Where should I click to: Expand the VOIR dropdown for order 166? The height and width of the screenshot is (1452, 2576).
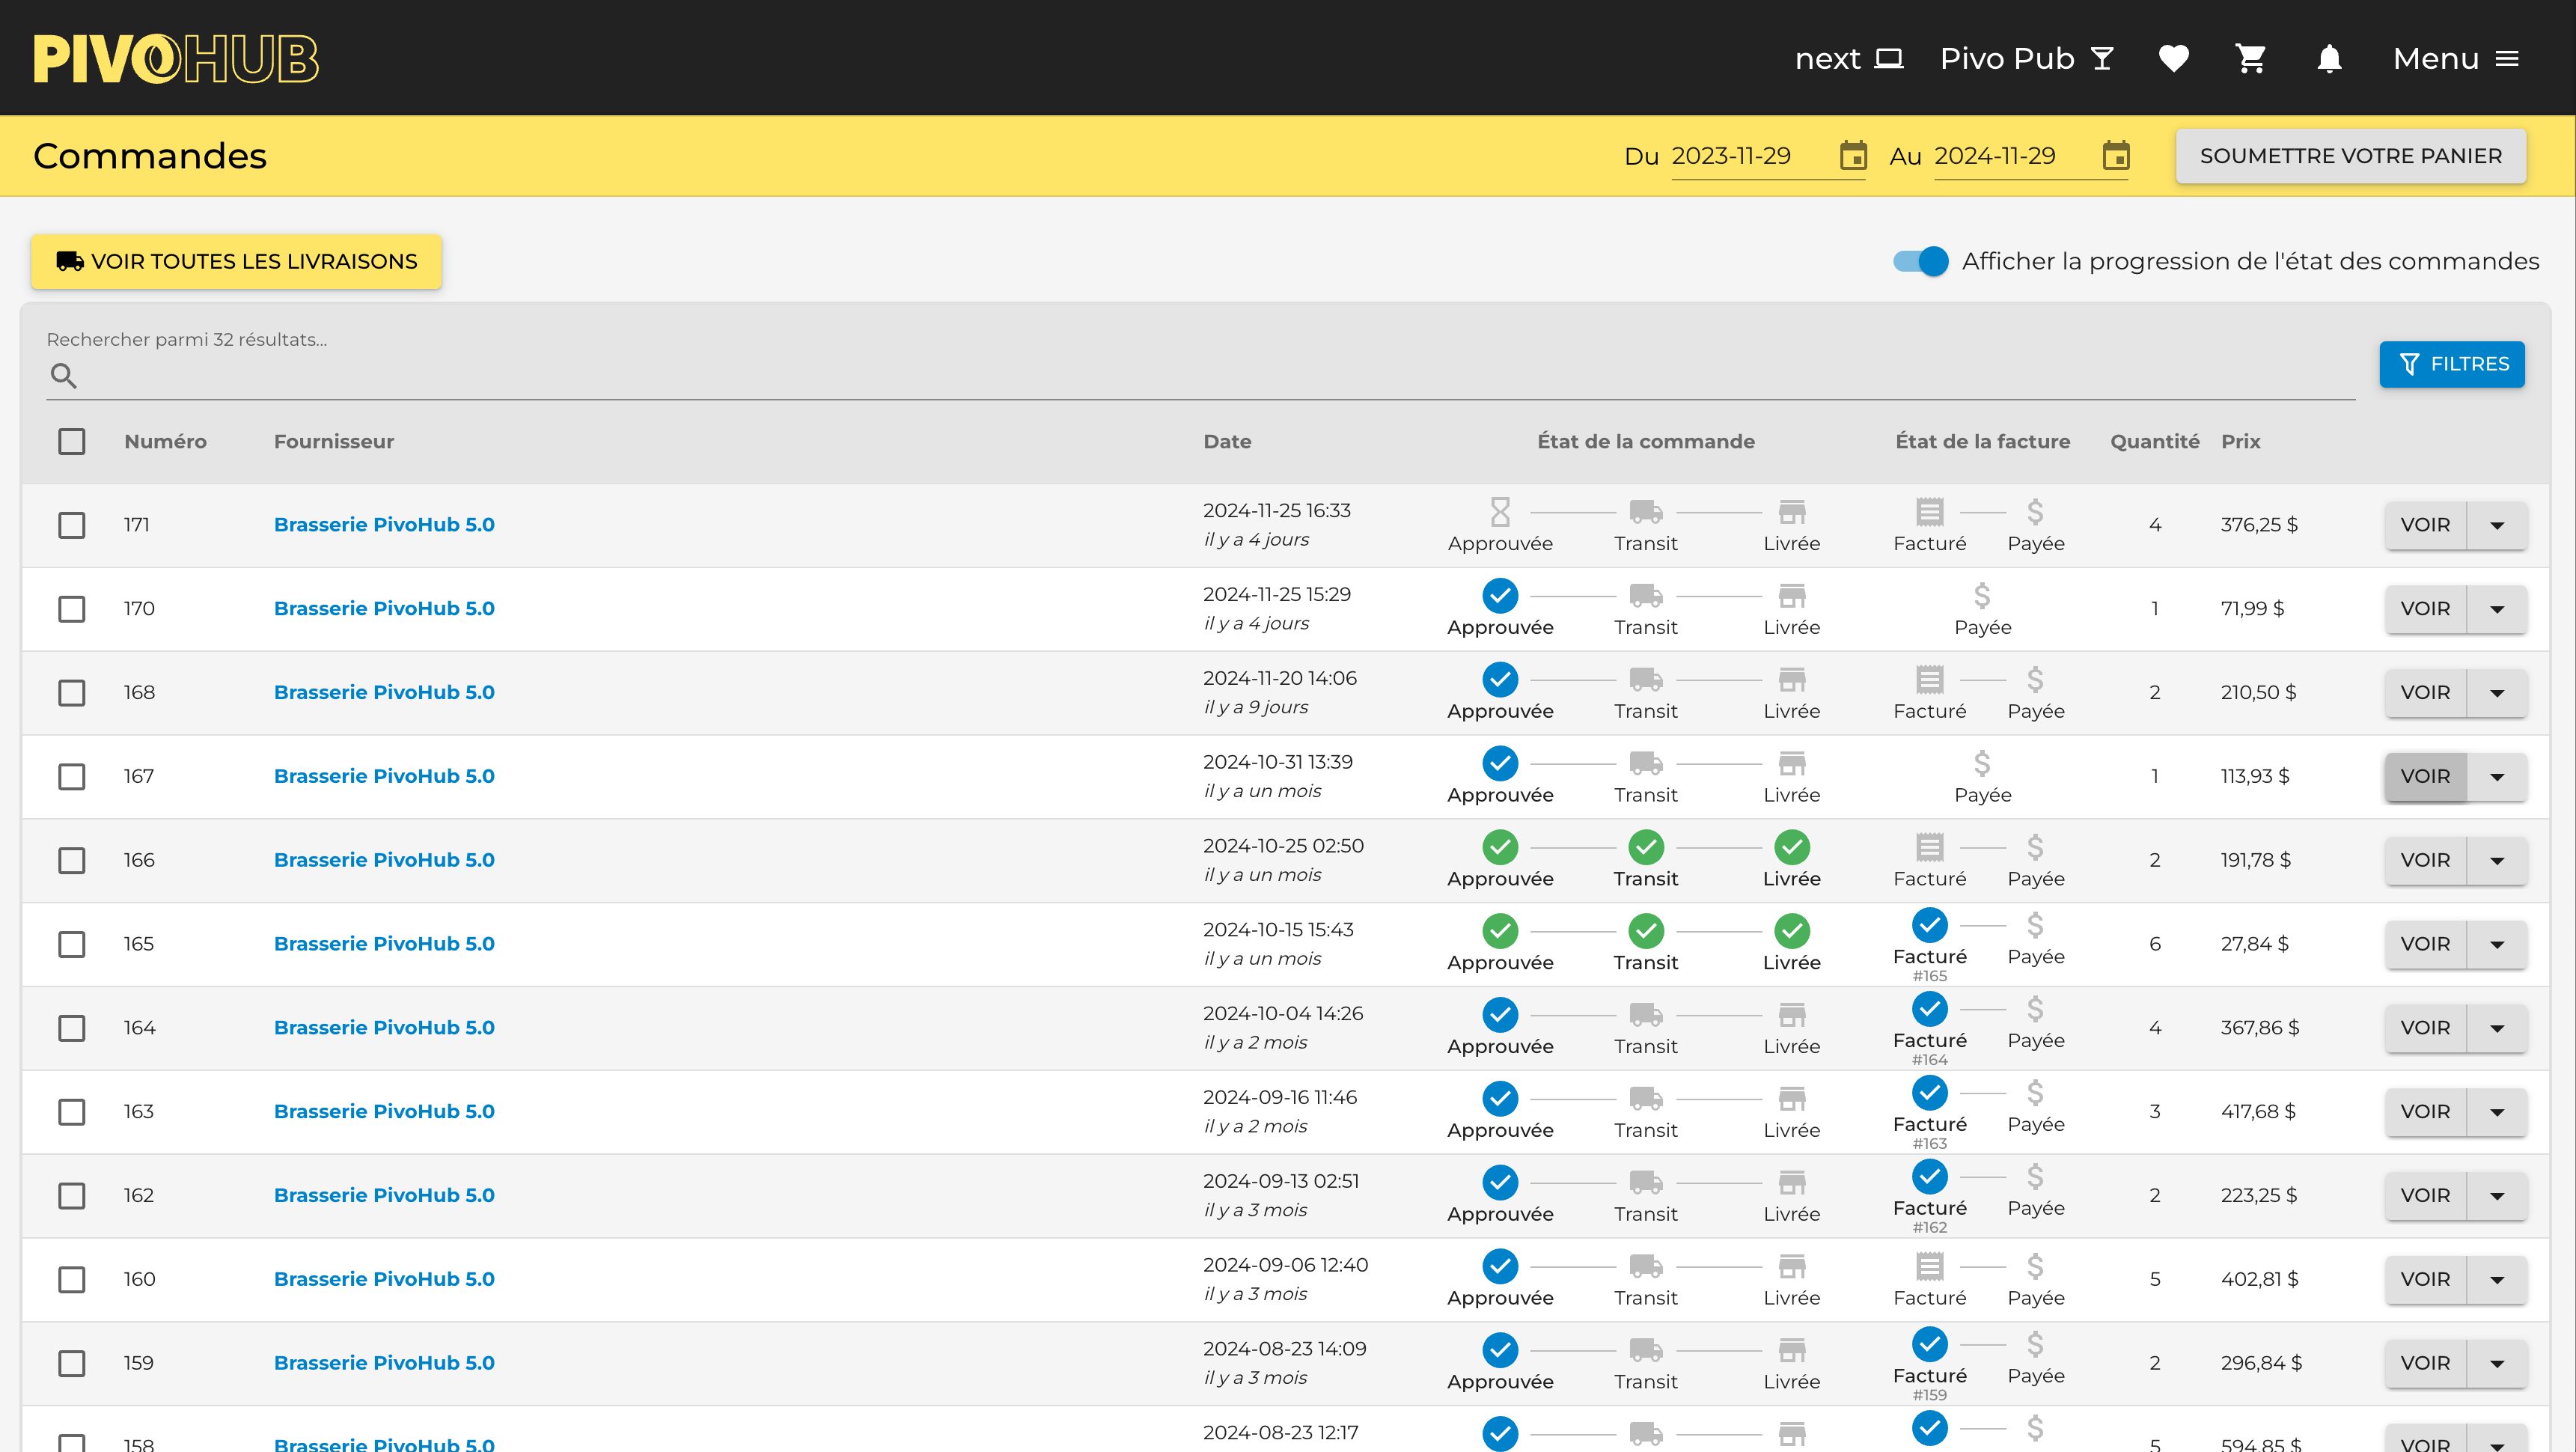click(x=2497, y=860)
